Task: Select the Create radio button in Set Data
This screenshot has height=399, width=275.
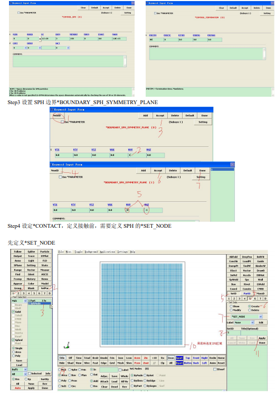Action: [250, 307]
